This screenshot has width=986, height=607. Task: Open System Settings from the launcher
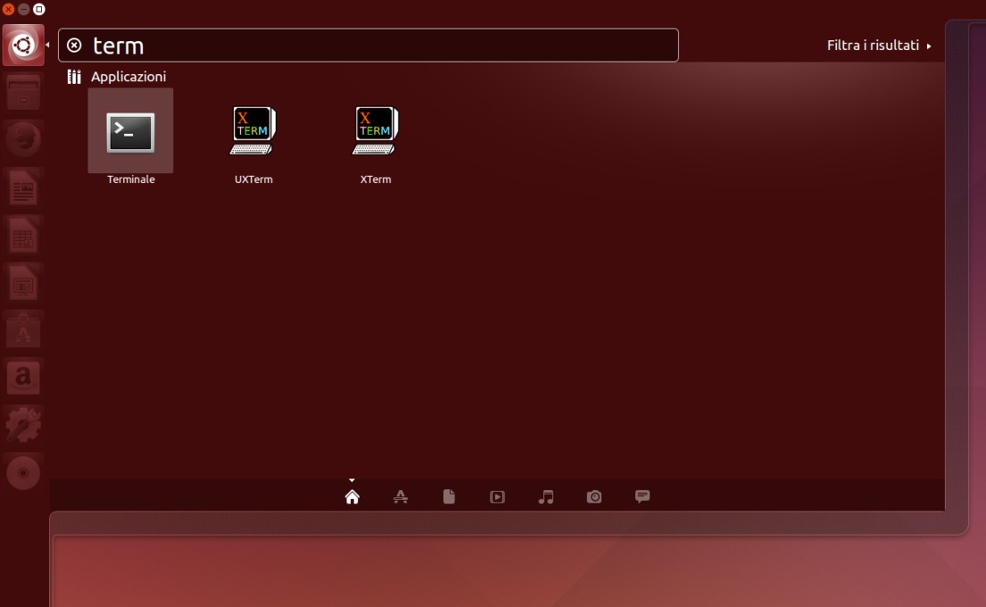pyautogui.click(x=23, y=426)
